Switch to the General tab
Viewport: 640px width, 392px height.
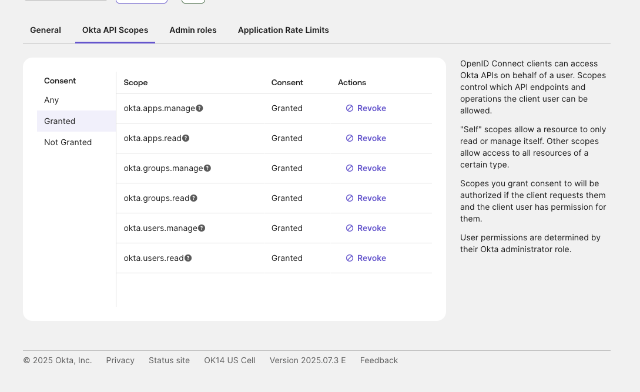[x=45, y=30]
